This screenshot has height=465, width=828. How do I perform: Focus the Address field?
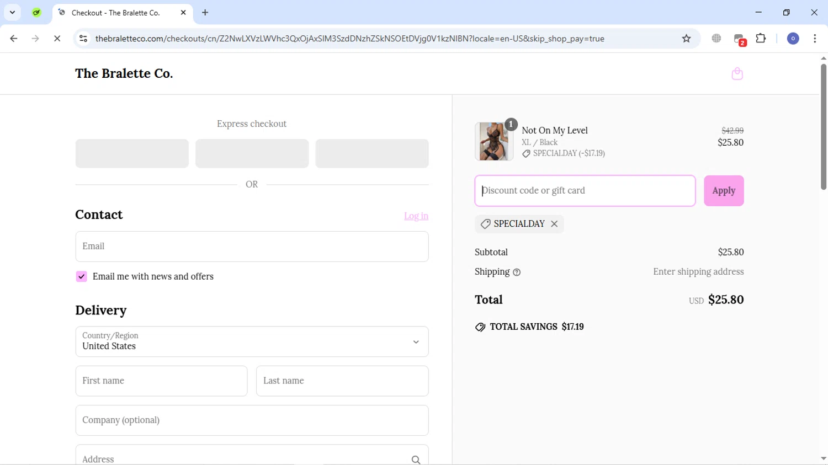(252, 456)
